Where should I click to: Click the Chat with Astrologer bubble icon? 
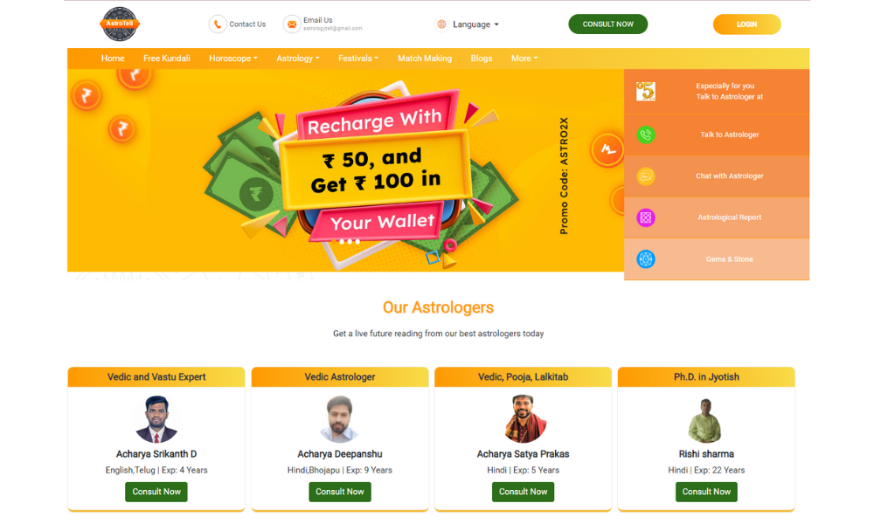(x=646, y=176)
